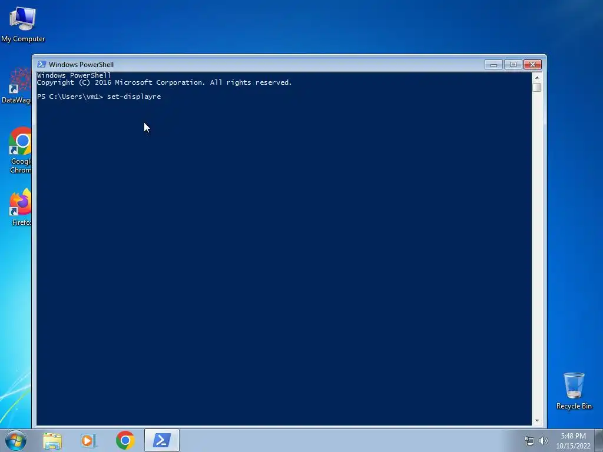The width and height of the screenshot is (603, 452).
Task: Select the Firefox desktop shortcut
Action: coord(20,207)
